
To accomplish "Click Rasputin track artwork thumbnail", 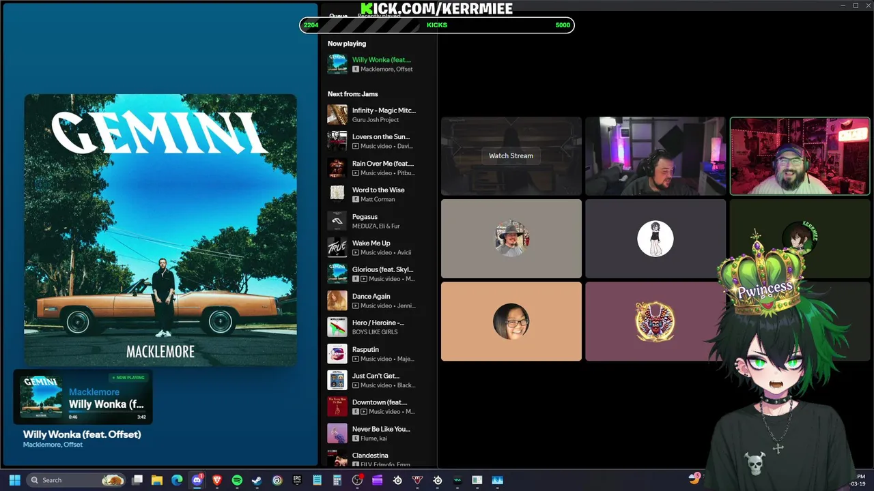I will pos(337,354).
